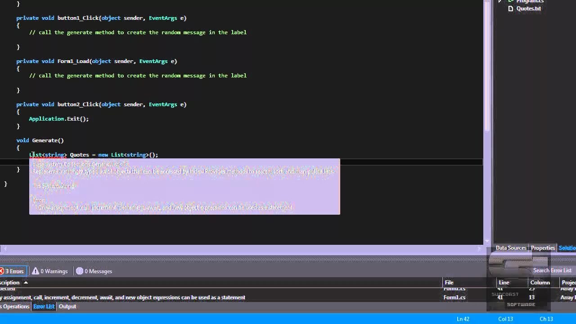Click the comment inside button1_Click
This screenshot has width=576, height=324.
tap(138, 32)
